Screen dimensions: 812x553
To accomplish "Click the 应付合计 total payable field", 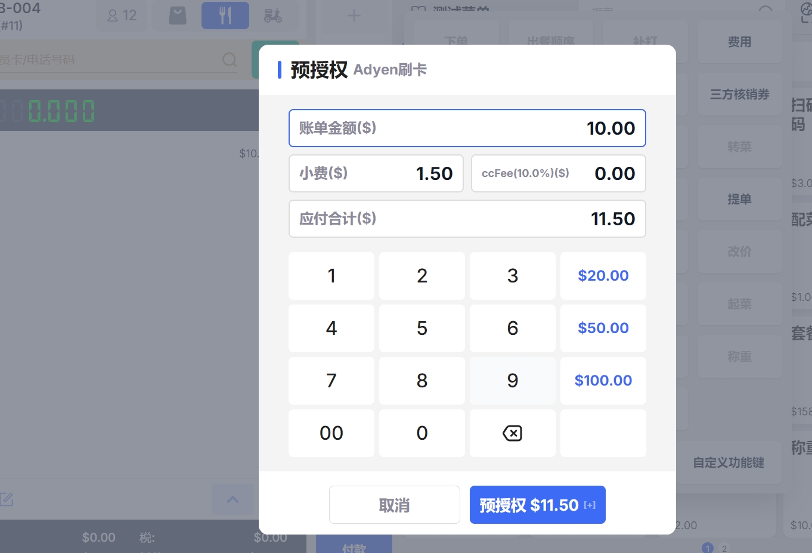I will coord(467,219).
